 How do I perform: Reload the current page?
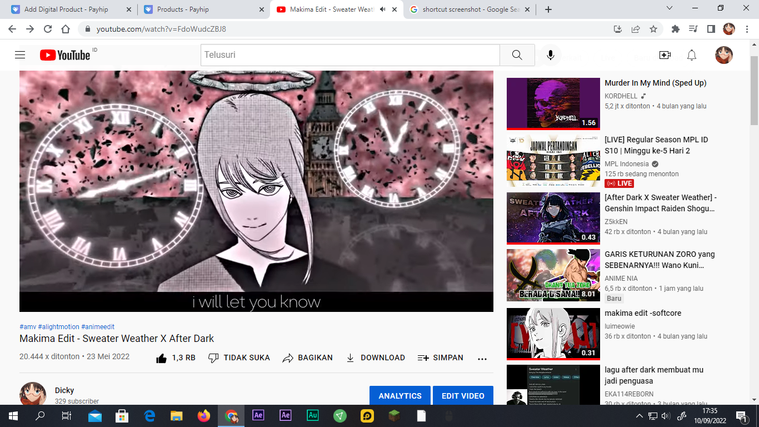pos(48,29)
